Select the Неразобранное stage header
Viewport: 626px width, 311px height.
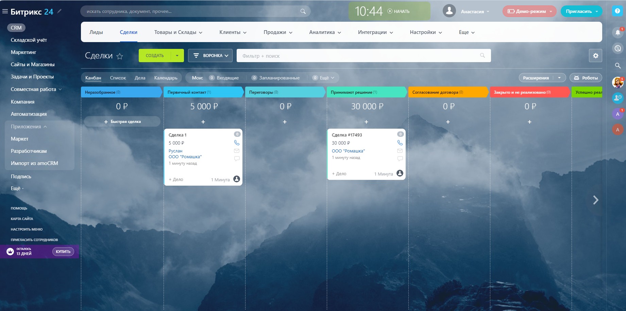(121, 92)
